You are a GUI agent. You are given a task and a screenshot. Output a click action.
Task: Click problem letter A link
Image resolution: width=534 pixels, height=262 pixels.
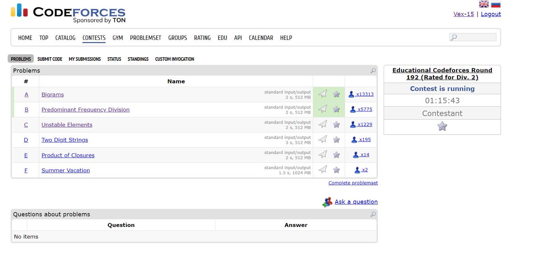(26, 95)
